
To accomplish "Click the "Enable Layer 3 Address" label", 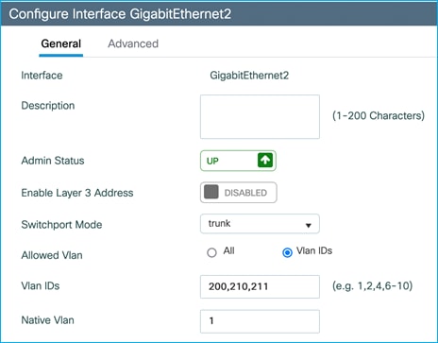I will pos(77,193).
